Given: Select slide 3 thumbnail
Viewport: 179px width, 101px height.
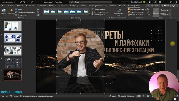Looking at the screenshot, I should pyautogui.click(x=13, y=50).
